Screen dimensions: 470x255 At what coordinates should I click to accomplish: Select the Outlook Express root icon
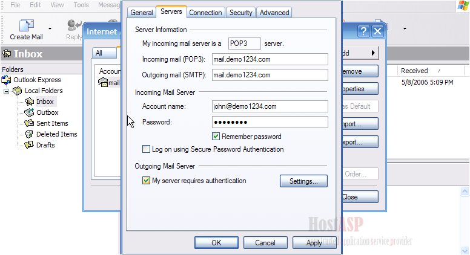click(x=6, y=80)
